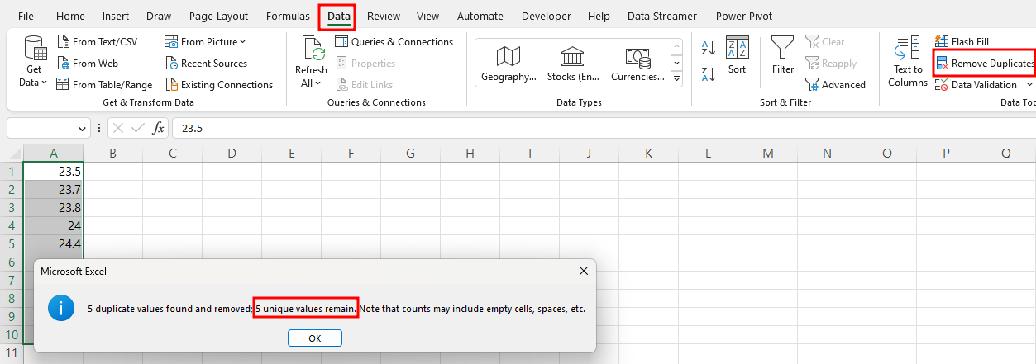This screenshot has height=364, width=1036.
Task: Toggle the Filter funnel button
Action: coord(782,55)
